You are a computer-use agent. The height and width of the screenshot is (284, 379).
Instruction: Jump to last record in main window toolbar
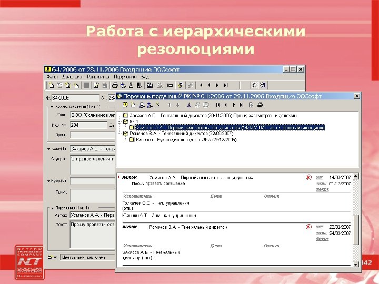pyautogui.click(x=225, y=85)
